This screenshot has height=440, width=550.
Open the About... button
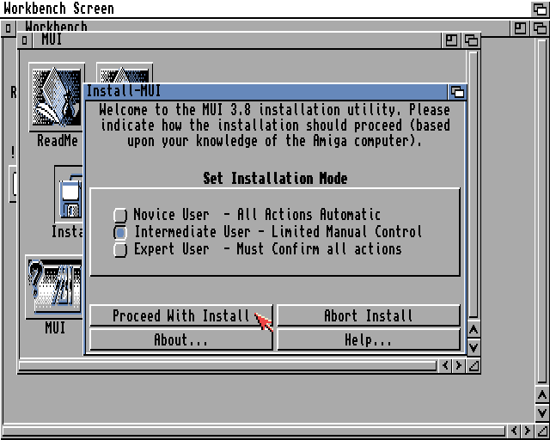coord(181,339)
